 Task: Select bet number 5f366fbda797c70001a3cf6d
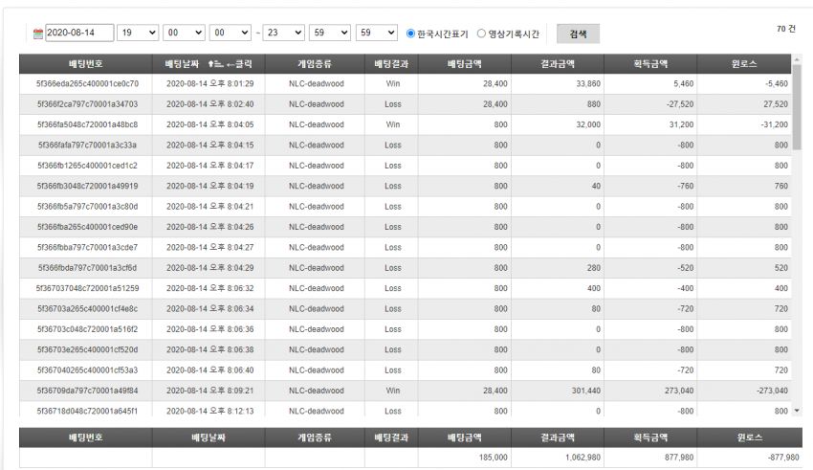click(x=88, y=268)
